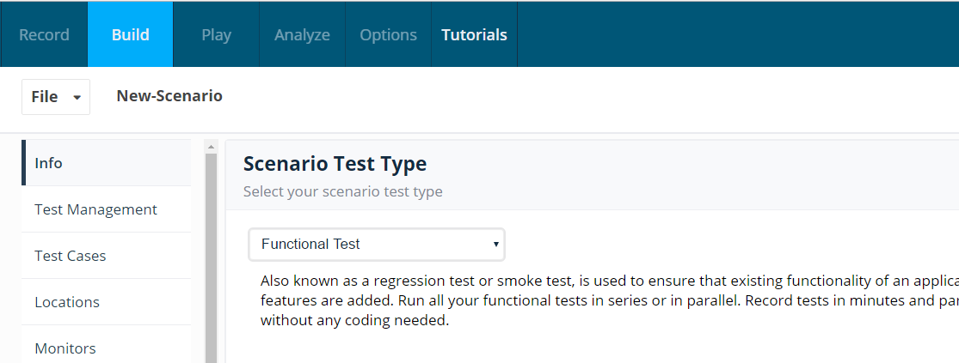959x363 pixels.
Task: Click the sidebar vertical scrollbar track
Action: pos(211,258)
